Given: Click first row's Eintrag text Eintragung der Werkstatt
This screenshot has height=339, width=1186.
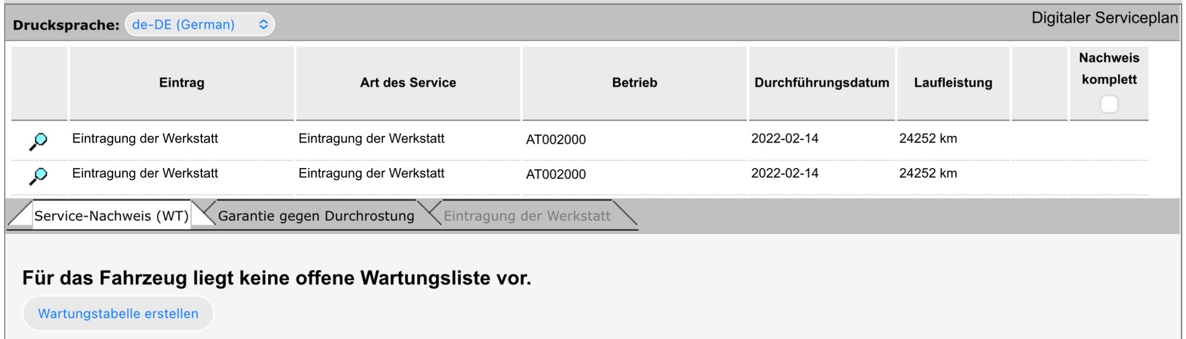Looking at the screenshot, I should (x=145, y=138).
